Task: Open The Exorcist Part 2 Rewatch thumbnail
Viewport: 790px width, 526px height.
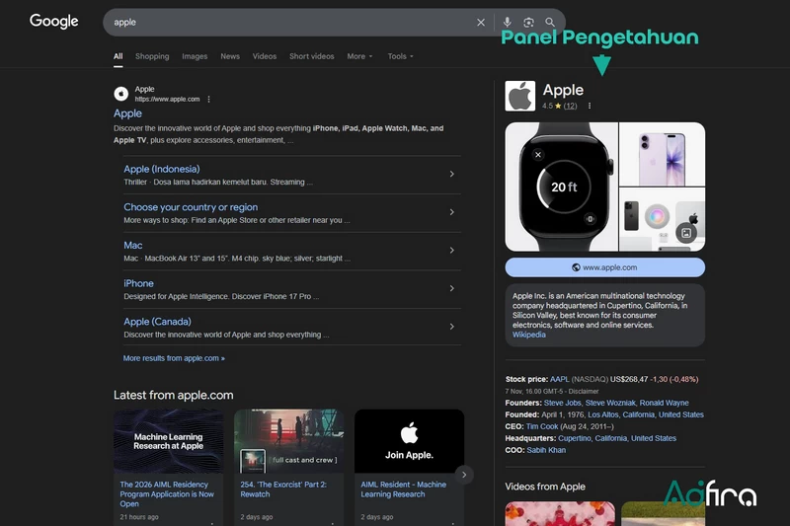Action: [x=288, y=441]
